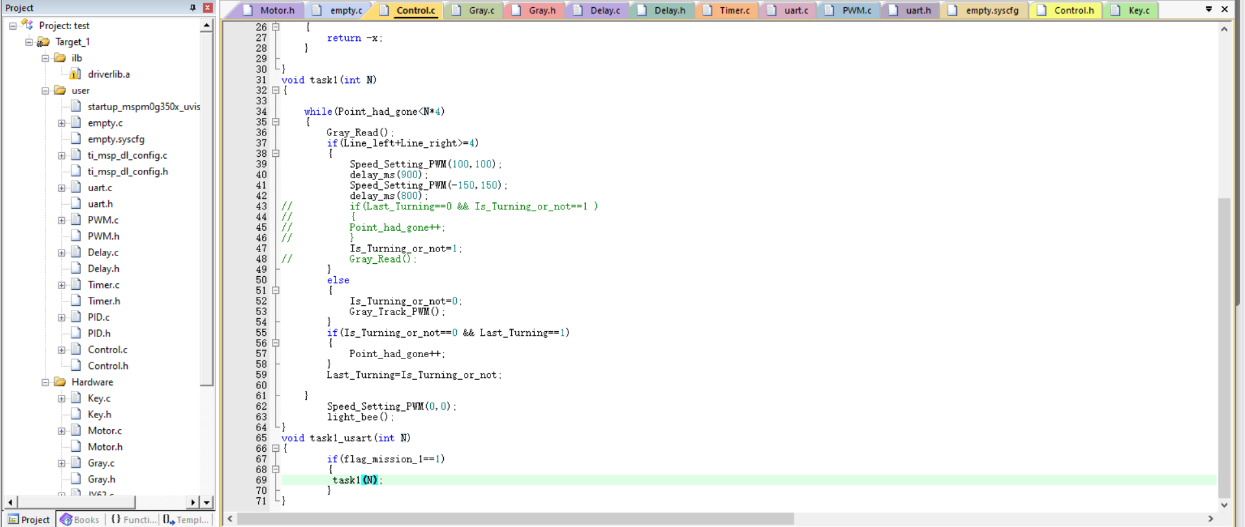Expand the Delay.c file node
The image size is (1245, 527).
pos(62,253)
